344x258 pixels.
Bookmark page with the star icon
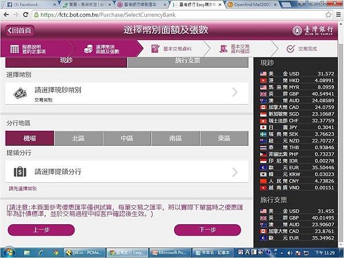329,15
